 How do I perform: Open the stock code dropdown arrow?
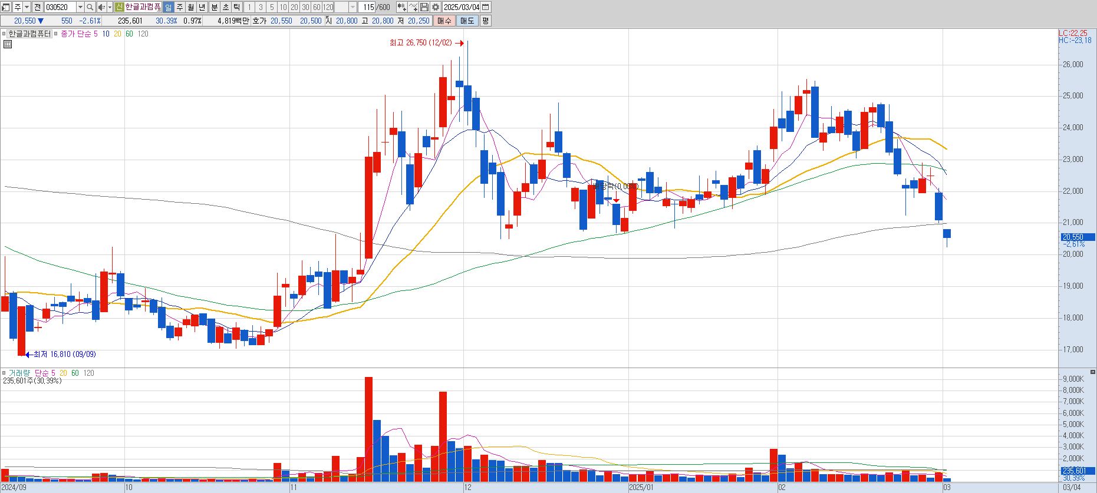pyautogui.click(x=80, y=7)
